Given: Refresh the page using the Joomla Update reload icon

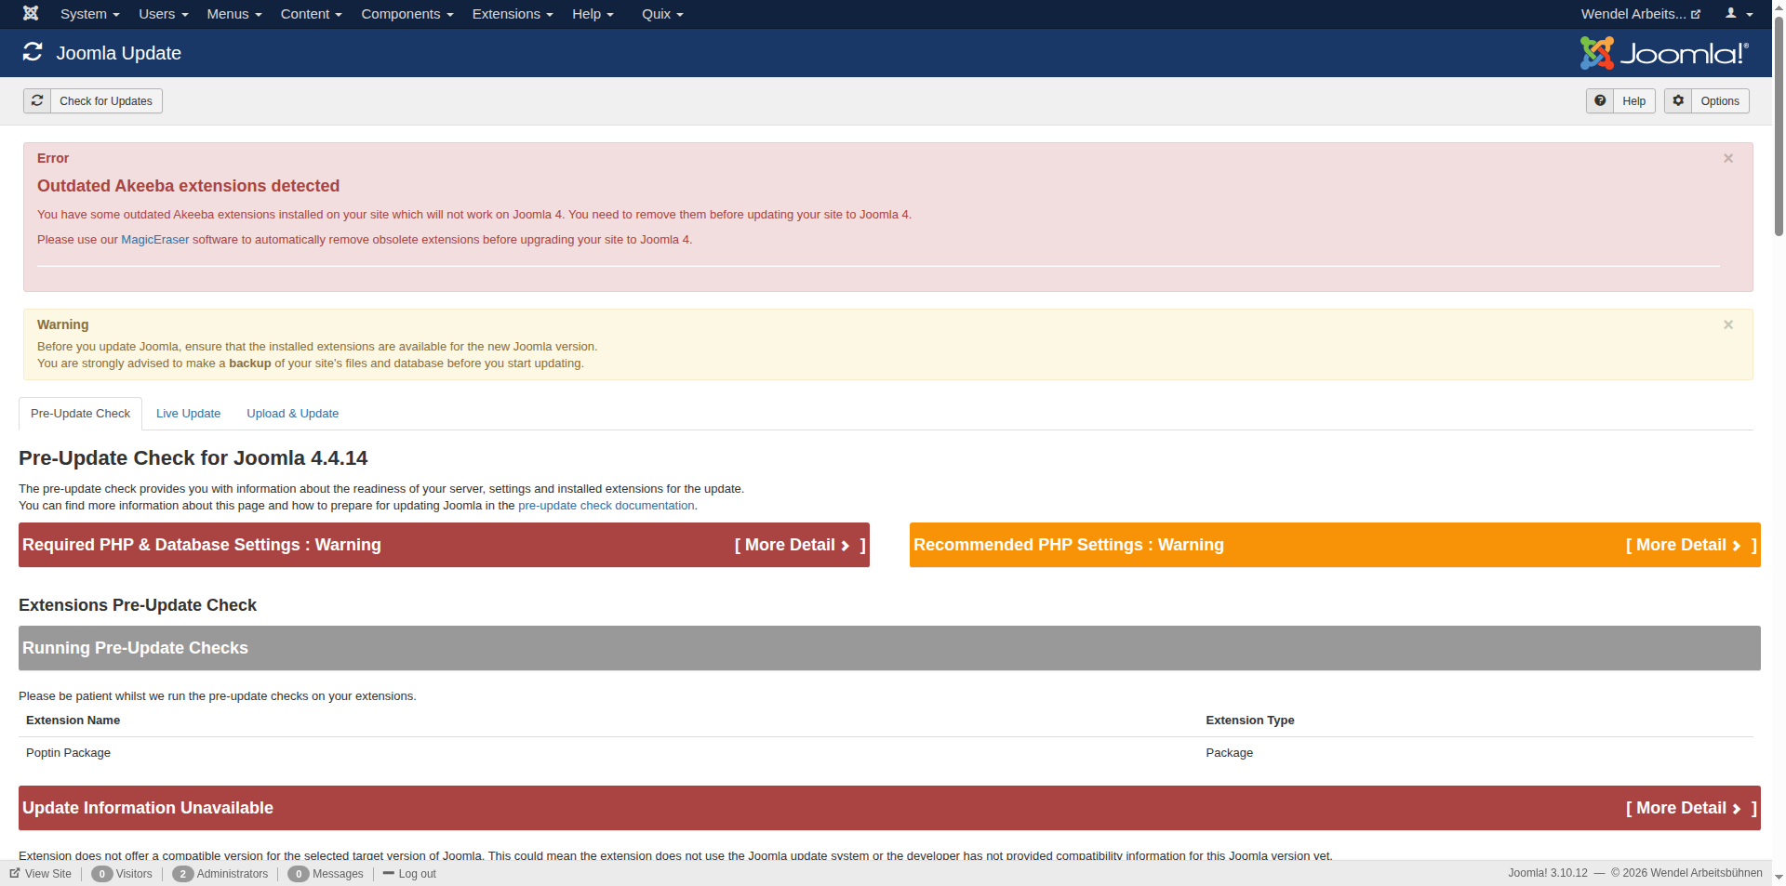Looking at the screenshot, I should 33,52.
